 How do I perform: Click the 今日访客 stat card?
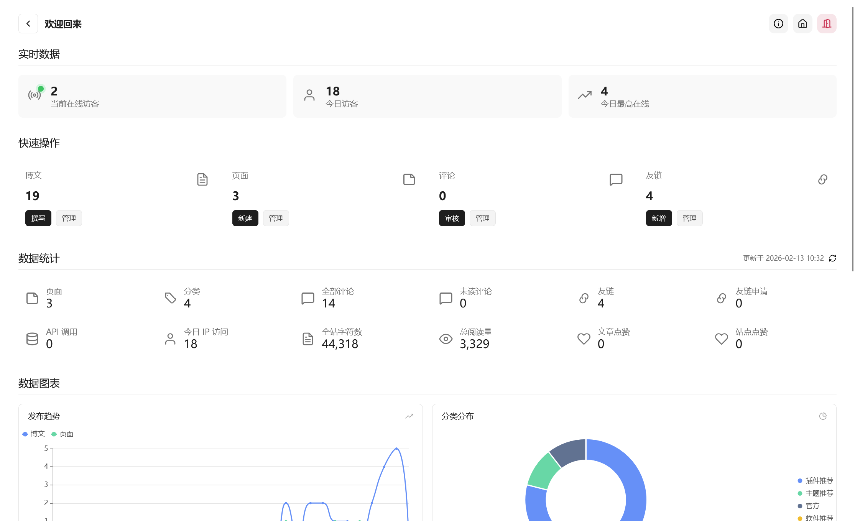coord(427,96)
